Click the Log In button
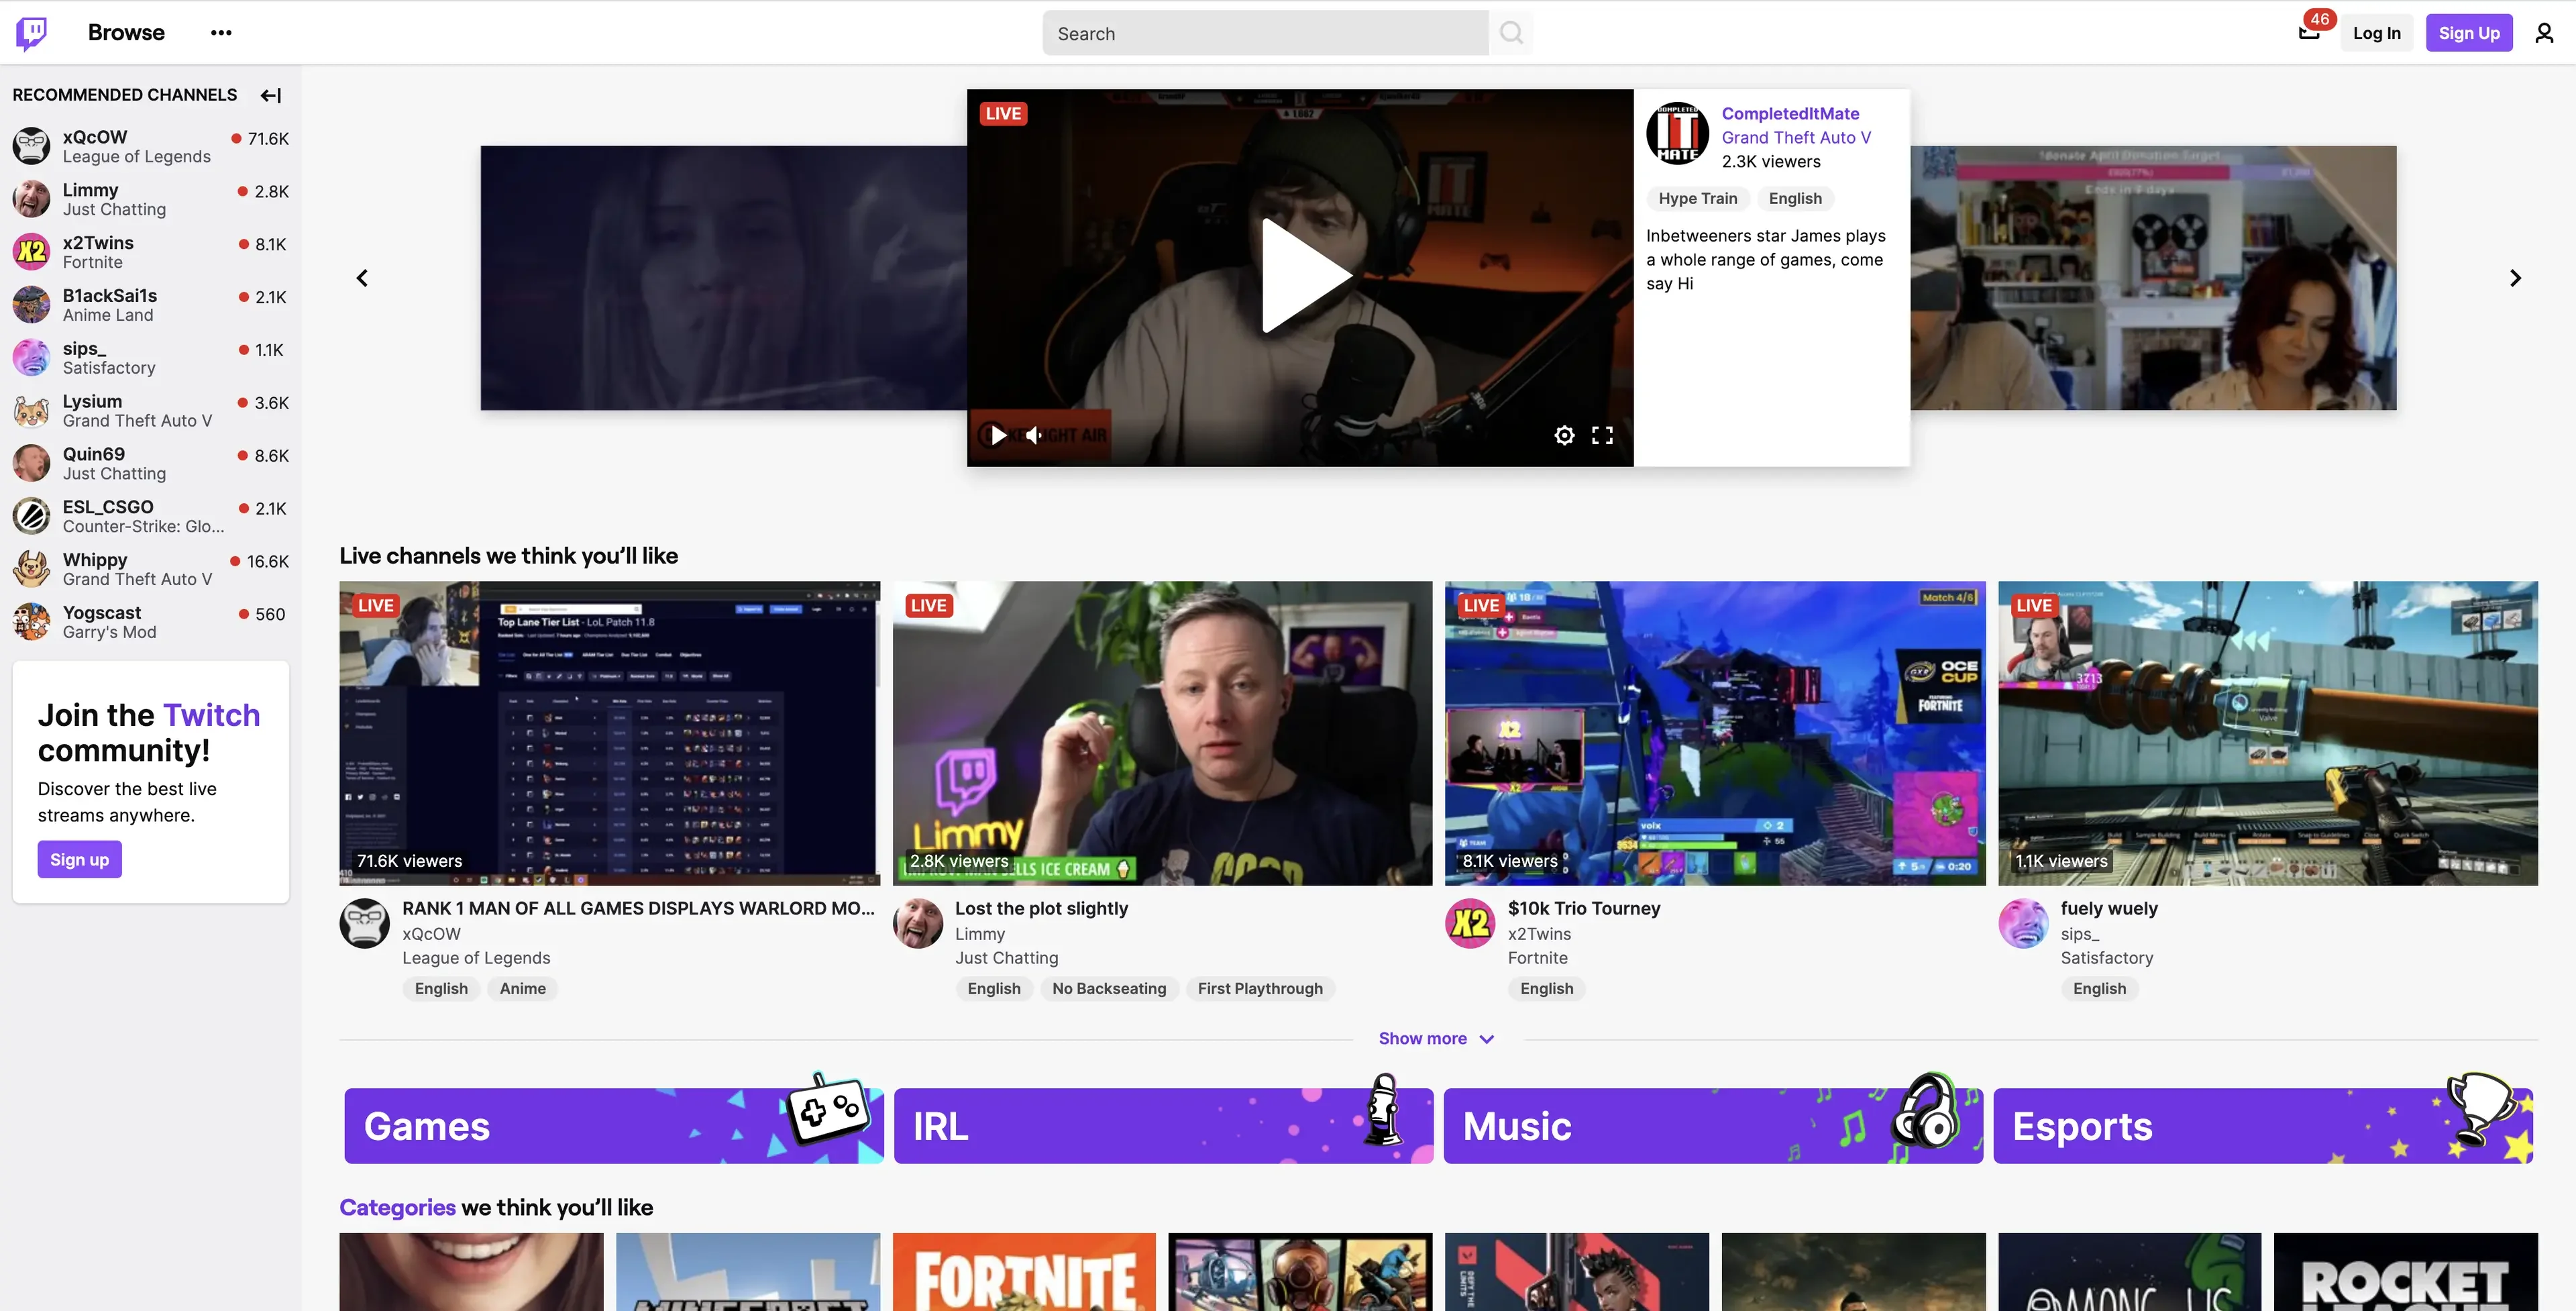 coord(2376,33)
